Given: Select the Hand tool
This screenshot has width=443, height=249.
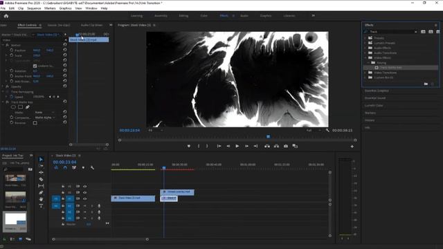Looking at the screenshot, I should point(41,199).
